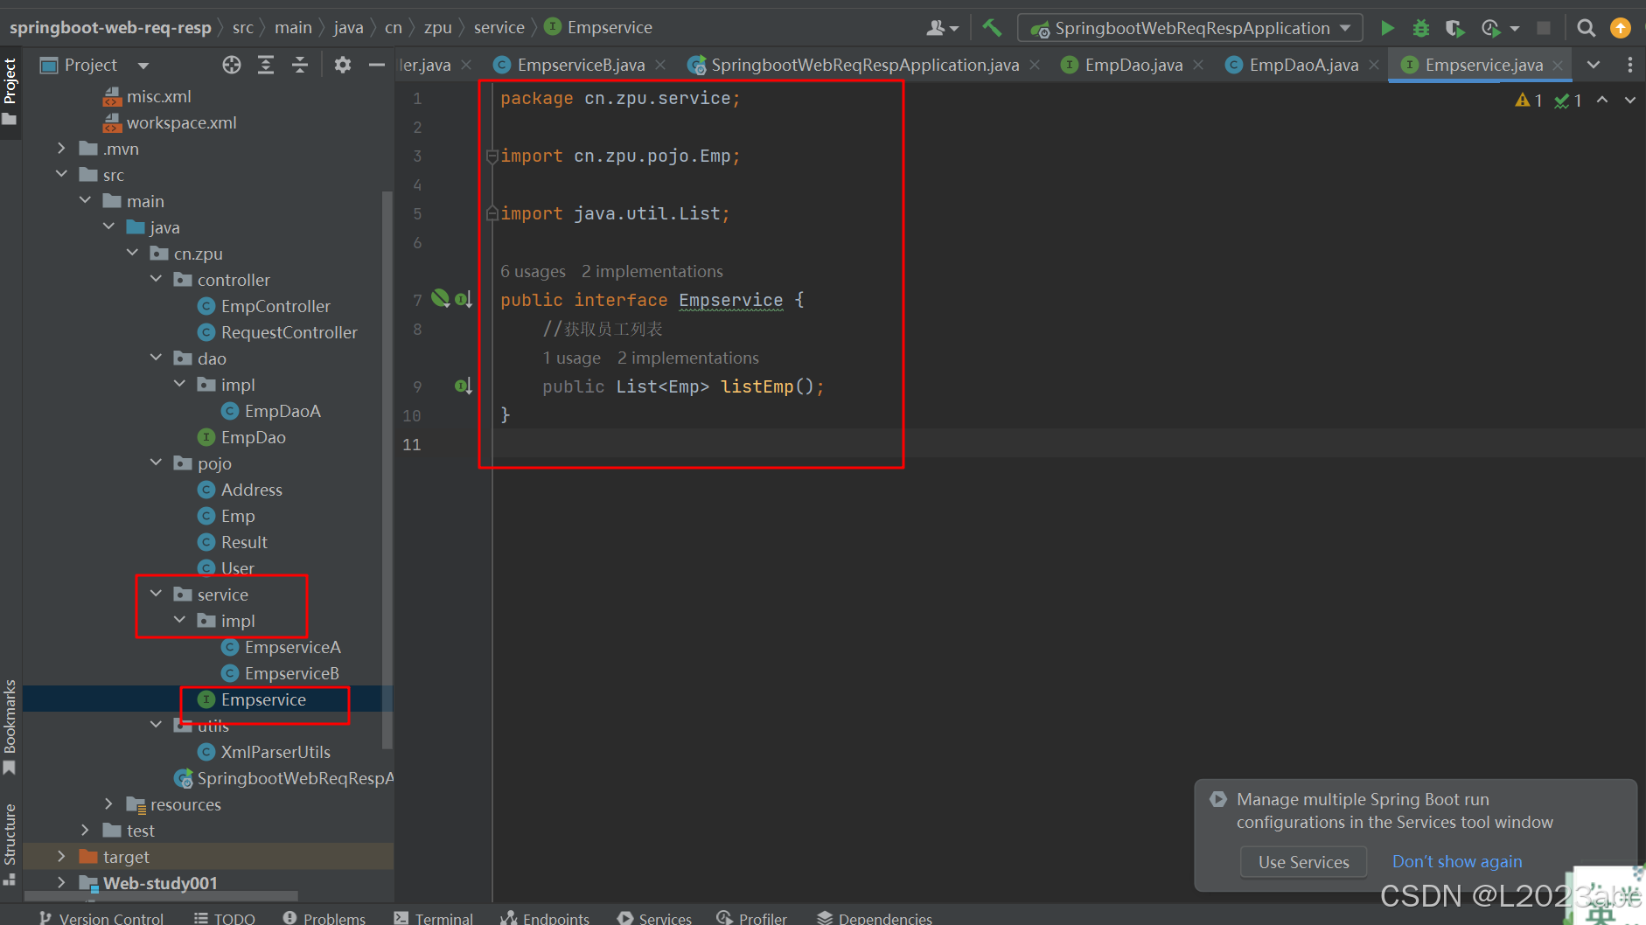Expand the Web-study001 module
1646x925 pixels.
click(x=61, y=883)
